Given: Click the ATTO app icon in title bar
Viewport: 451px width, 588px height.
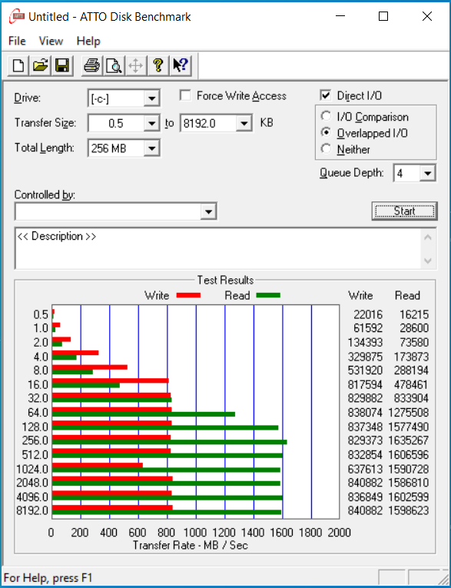Looking at the screenshot, I should (x=16, y=16).
